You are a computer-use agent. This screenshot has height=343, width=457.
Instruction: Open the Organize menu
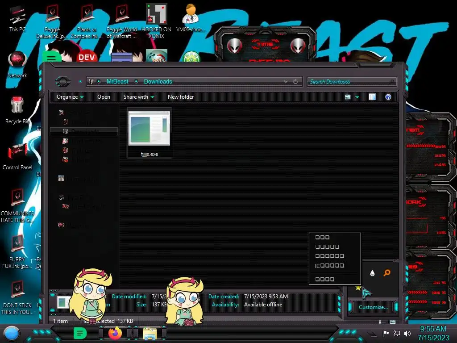tap(70, 97)
